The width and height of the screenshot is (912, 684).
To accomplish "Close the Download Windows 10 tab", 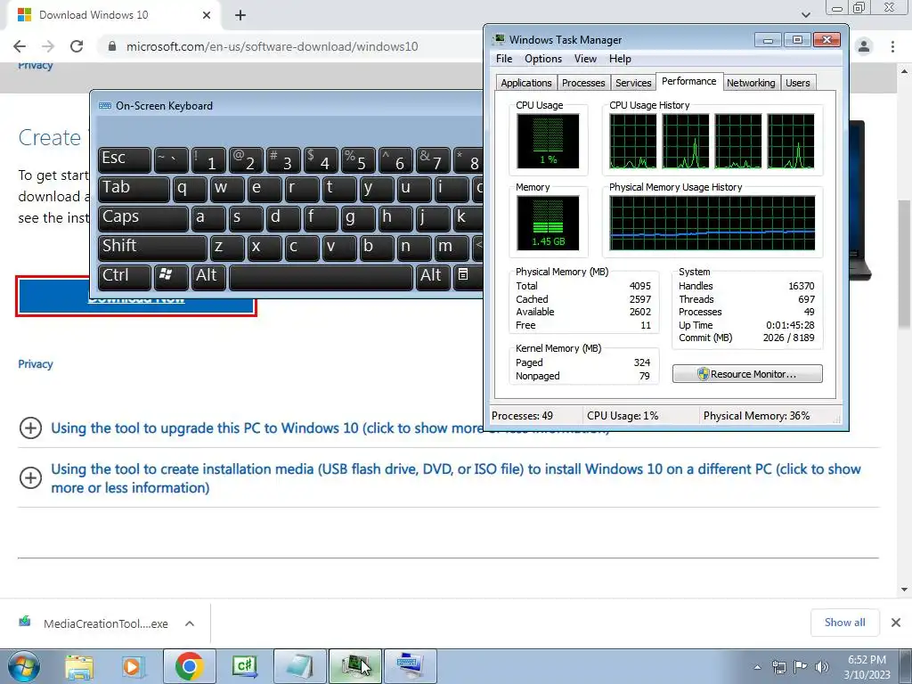I will 207,15.
